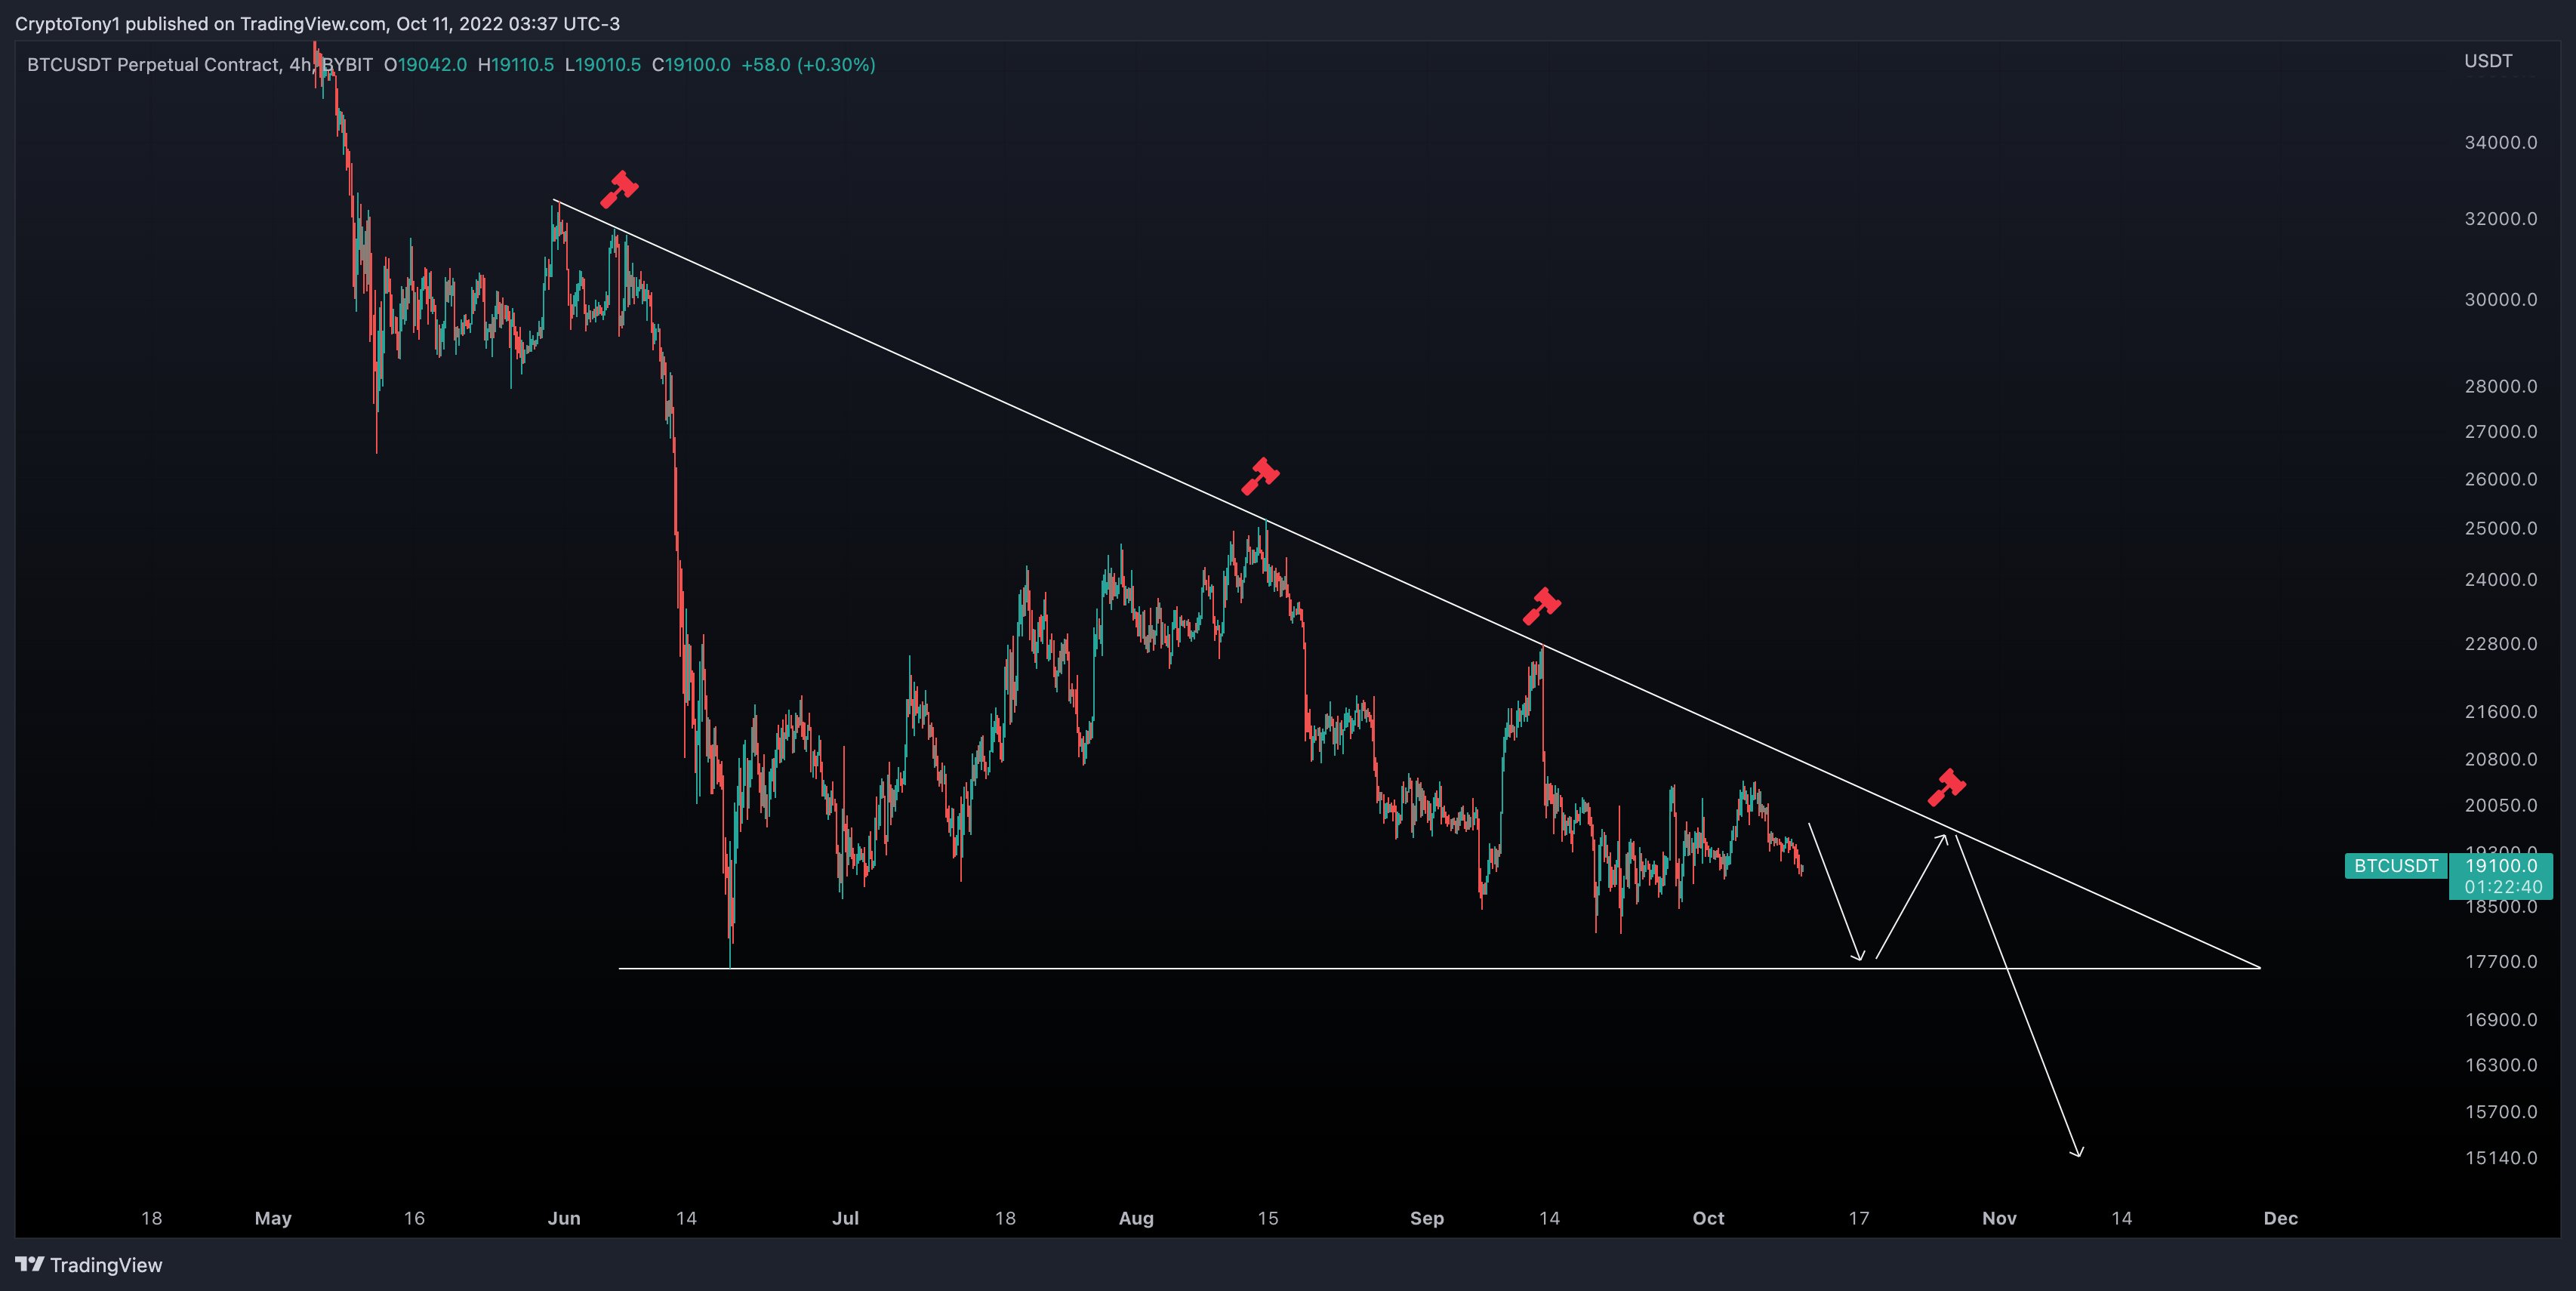Click the CryptoTony1 published on TradingView.com header text
The image size is (2576, 1291).
coord(317,23)
